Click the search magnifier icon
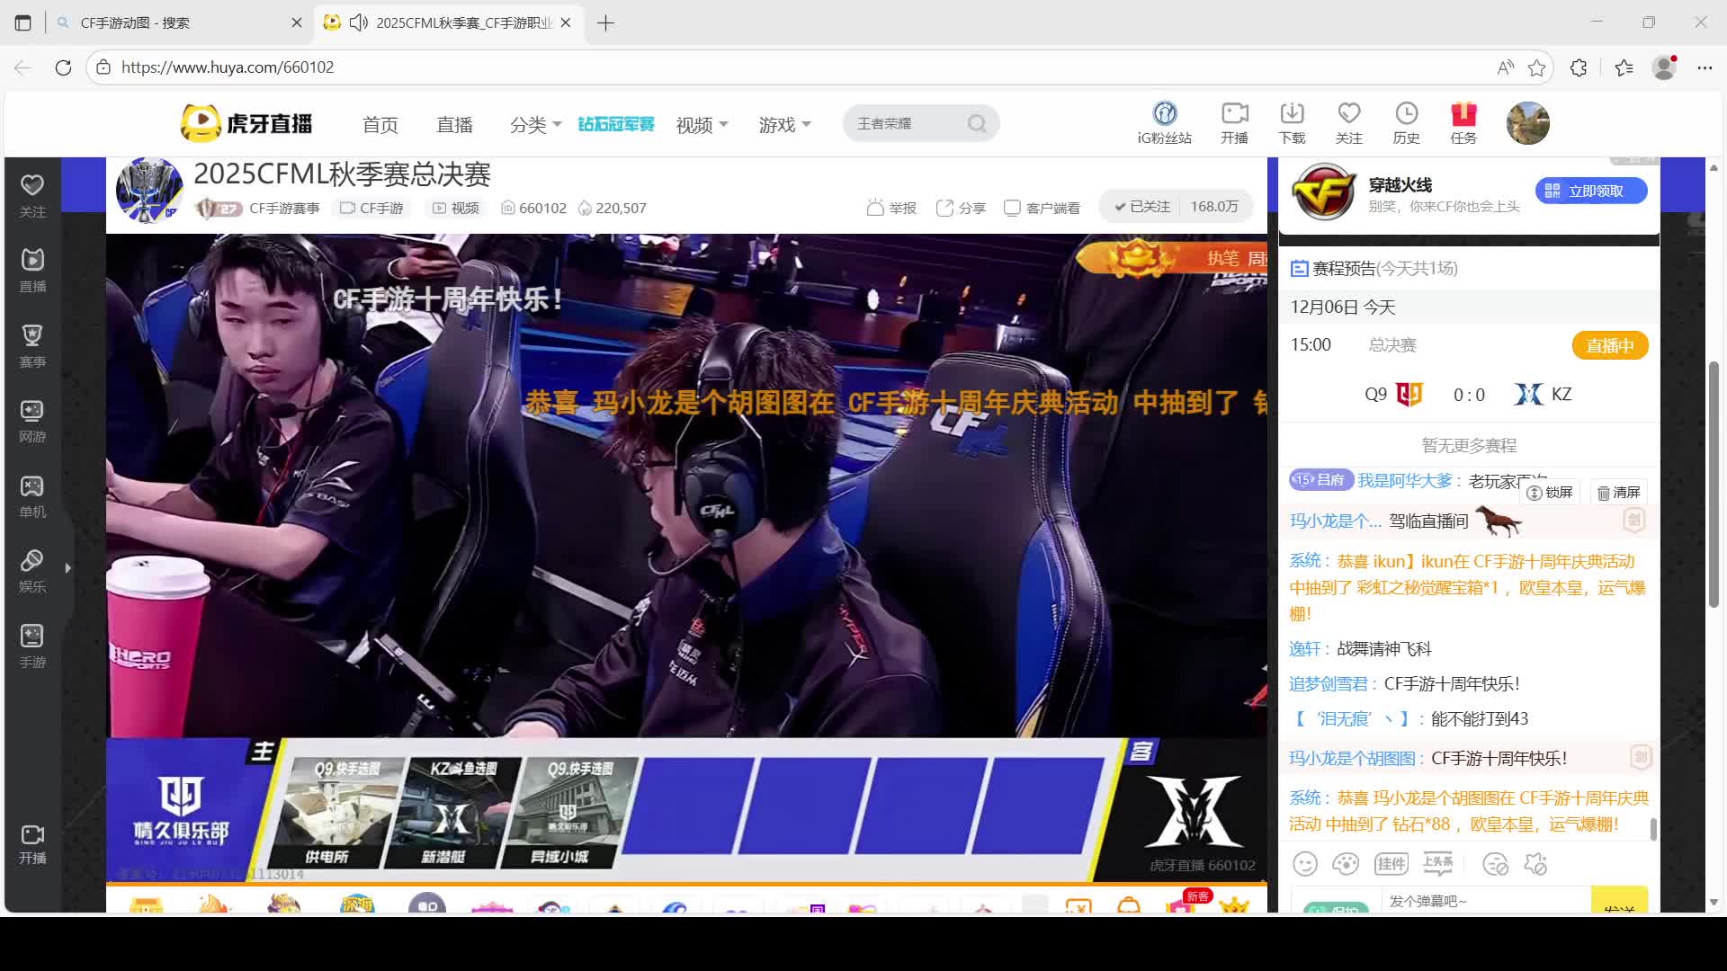Viewport: 1727px width, 971px height. click(977, 124)
